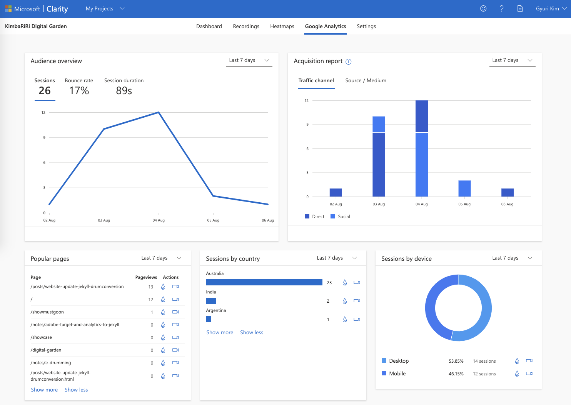Screen dimensions: 571x405
Task: View recordings for /digital-garden page
Action: coord(175,350)
